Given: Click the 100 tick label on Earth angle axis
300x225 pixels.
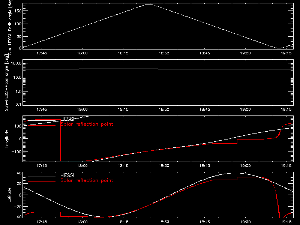Looking at the screenshot, I should pyautogui.click(x=18, y=24).
